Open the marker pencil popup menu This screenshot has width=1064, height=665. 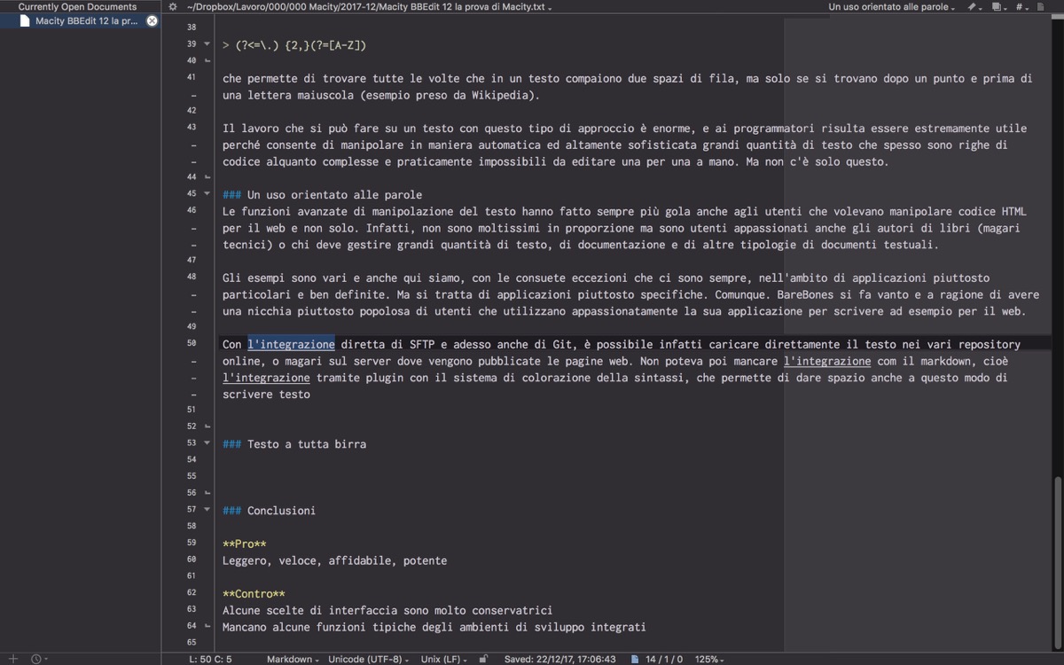974,6
